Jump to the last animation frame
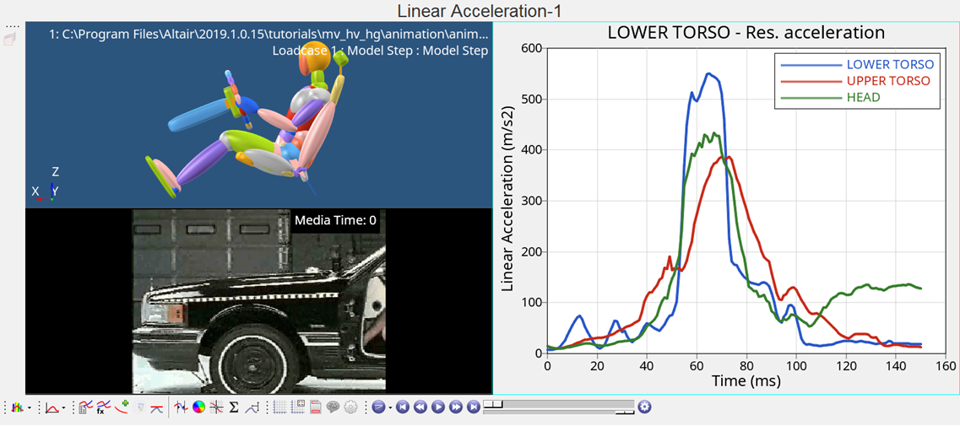Image resolution: width=960 pixels, height=426 pixels. [473, 407]
